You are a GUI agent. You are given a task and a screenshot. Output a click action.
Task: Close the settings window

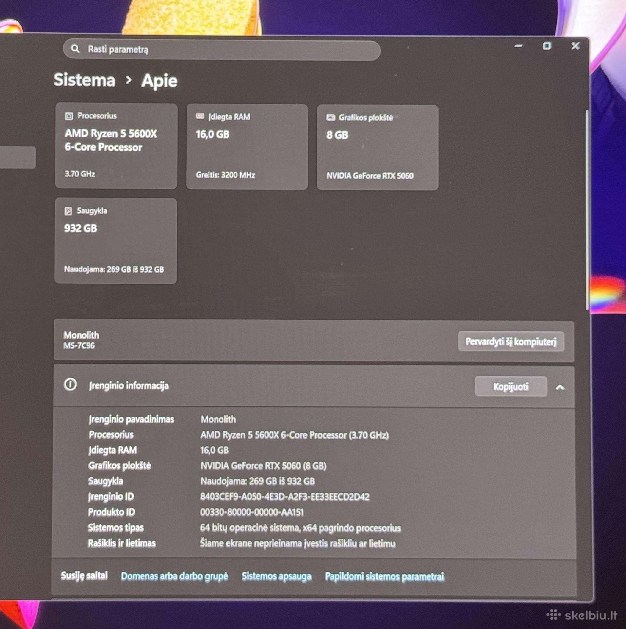(575, 46)
